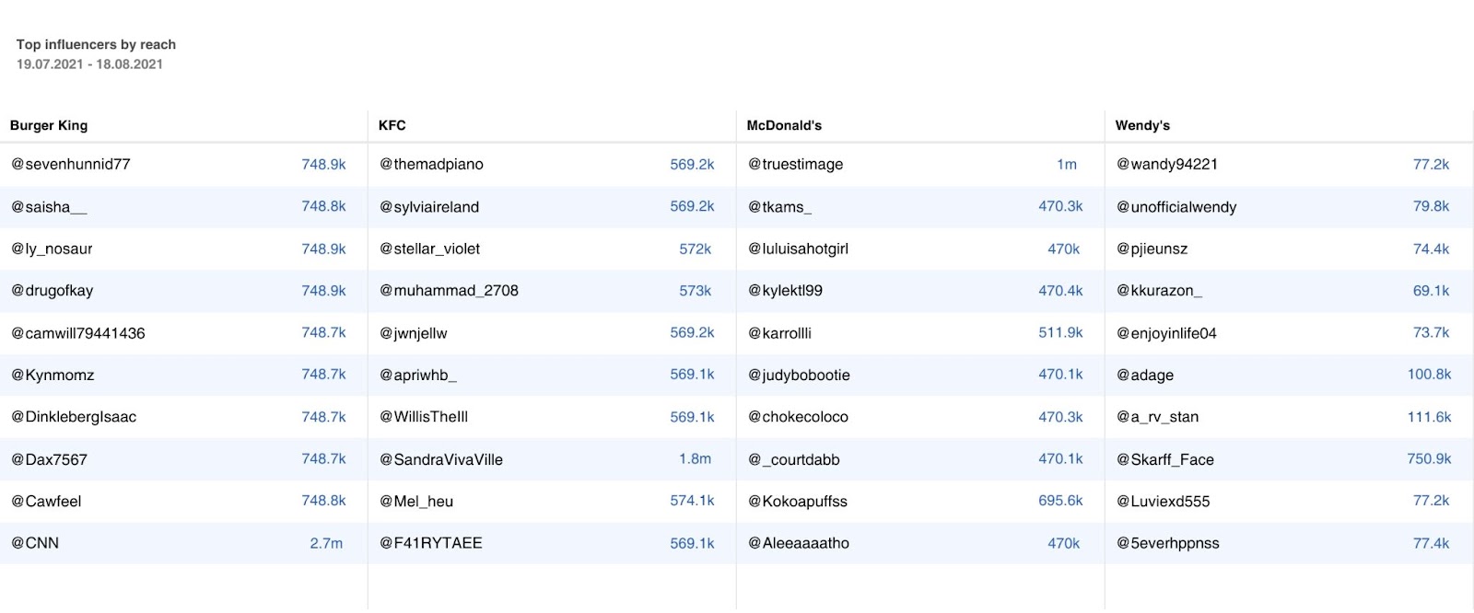Screen dimensions: 1474x613
Task: Click 511.9k reach of @karrollli
Action: click(1061, 332)
